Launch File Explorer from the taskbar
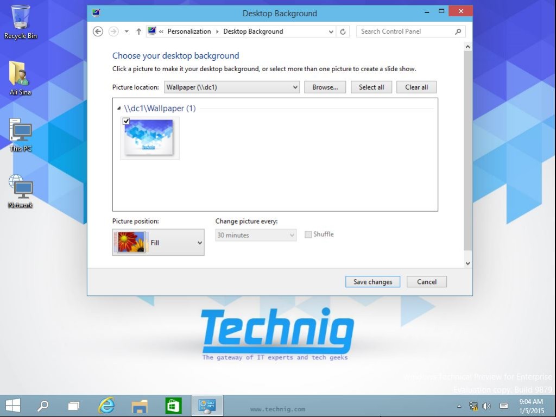 coord(140,406)
